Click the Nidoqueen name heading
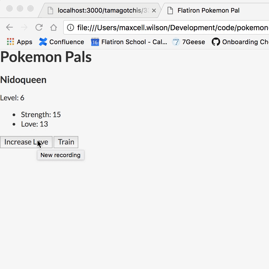 coord(23,80)
